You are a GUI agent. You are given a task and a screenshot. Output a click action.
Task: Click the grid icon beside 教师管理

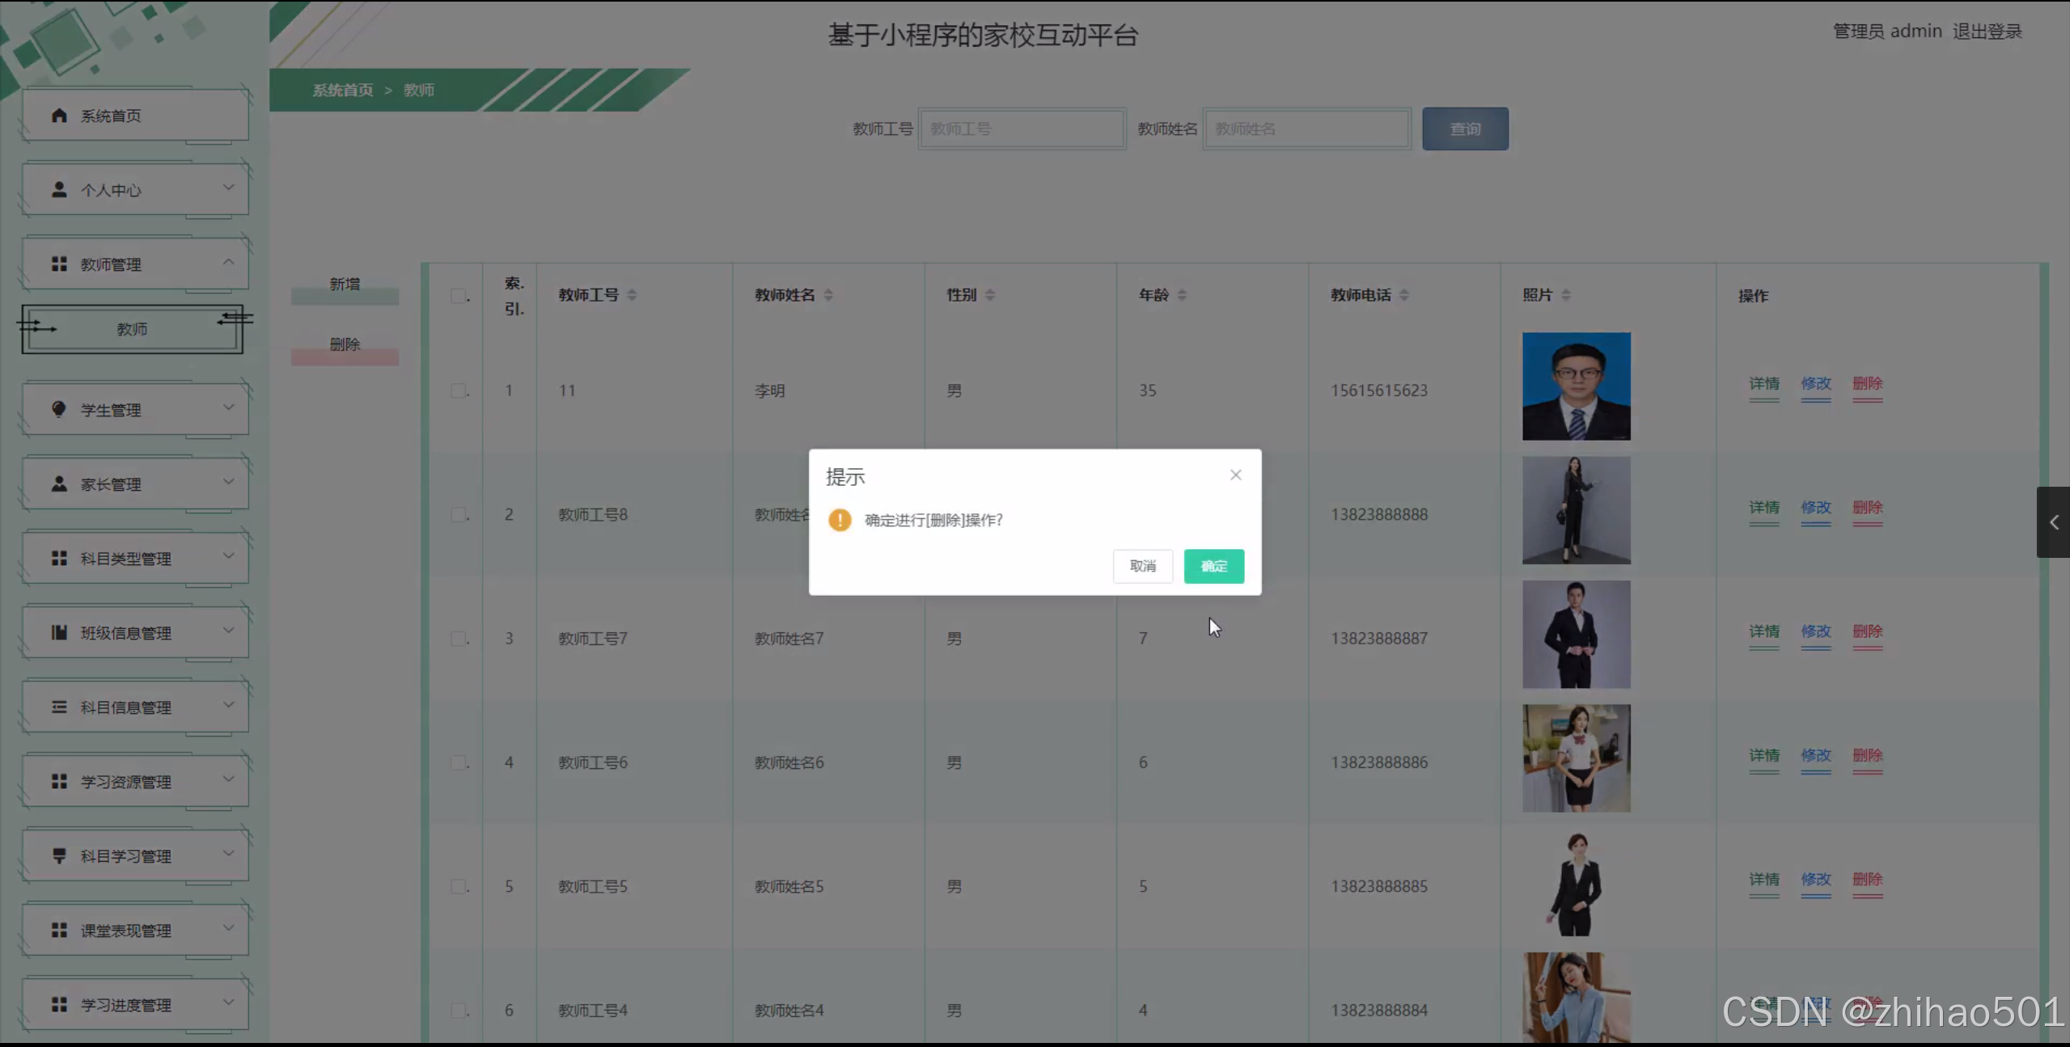point(59,264)
